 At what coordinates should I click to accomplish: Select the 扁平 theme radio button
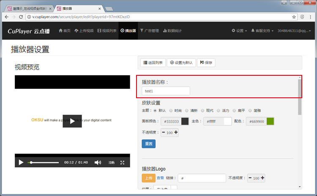[x=234, y=110]
